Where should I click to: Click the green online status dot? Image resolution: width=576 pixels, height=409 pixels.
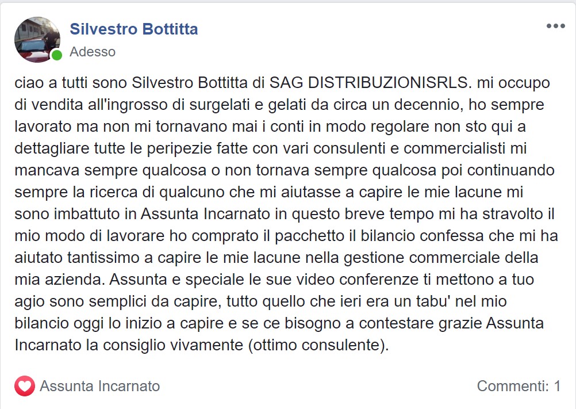click(x=56, y=55)
